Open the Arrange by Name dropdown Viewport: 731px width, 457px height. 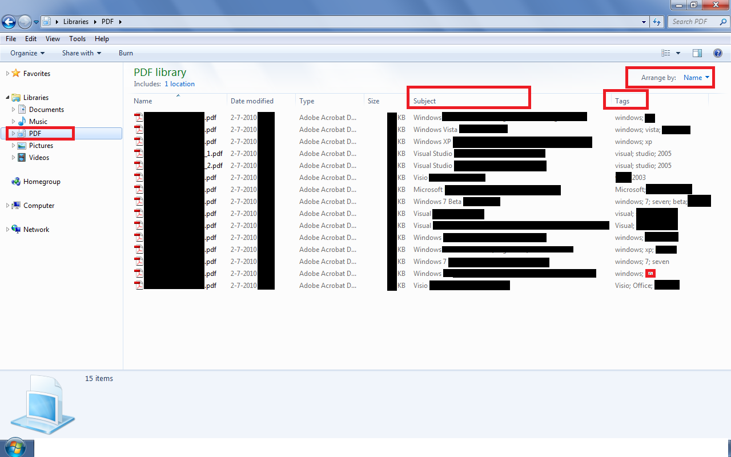[x=697, y=78]
